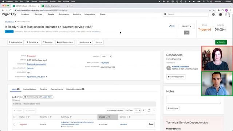The image size is (233, 131).
Task: Filter alerts by Severity column
Action: click(51, 117)
